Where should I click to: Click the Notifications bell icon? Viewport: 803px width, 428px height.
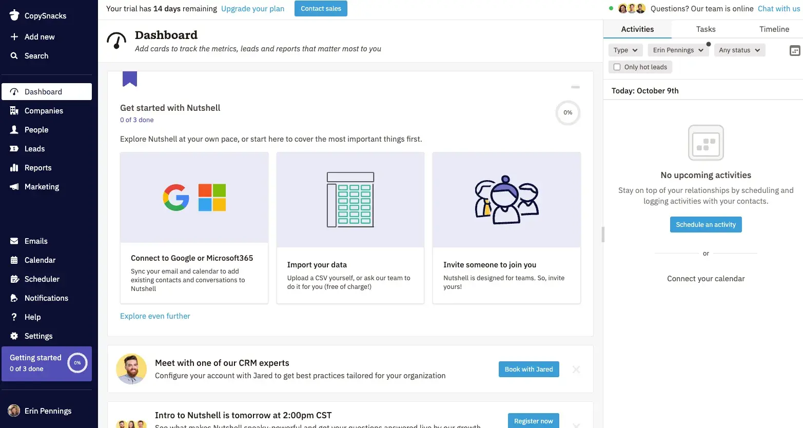[x=14, y=298]
